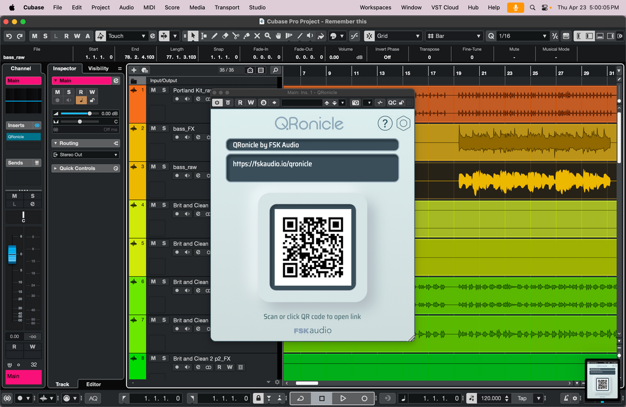Select the Split scissors tool
Viewport: 626px width, 407px height.
tap(236, 36)
